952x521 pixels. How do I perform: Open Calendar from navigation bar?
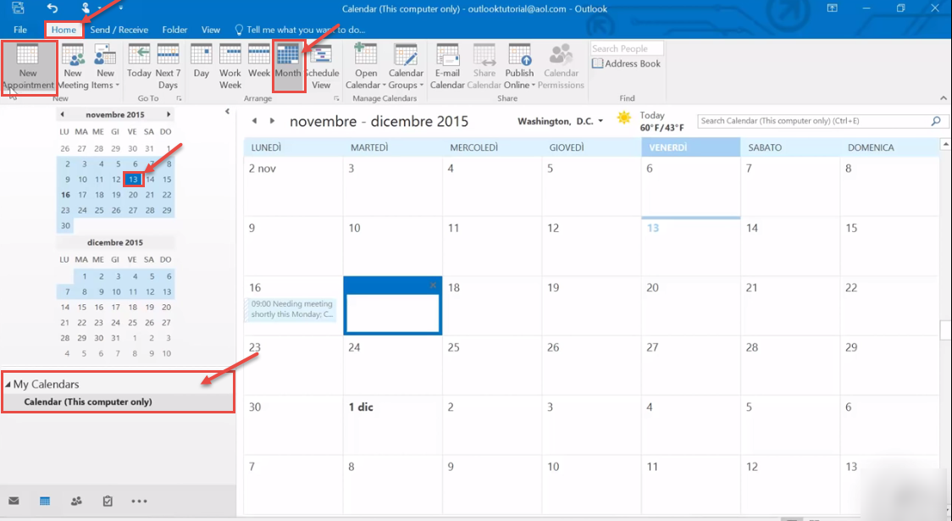point(45,501)
